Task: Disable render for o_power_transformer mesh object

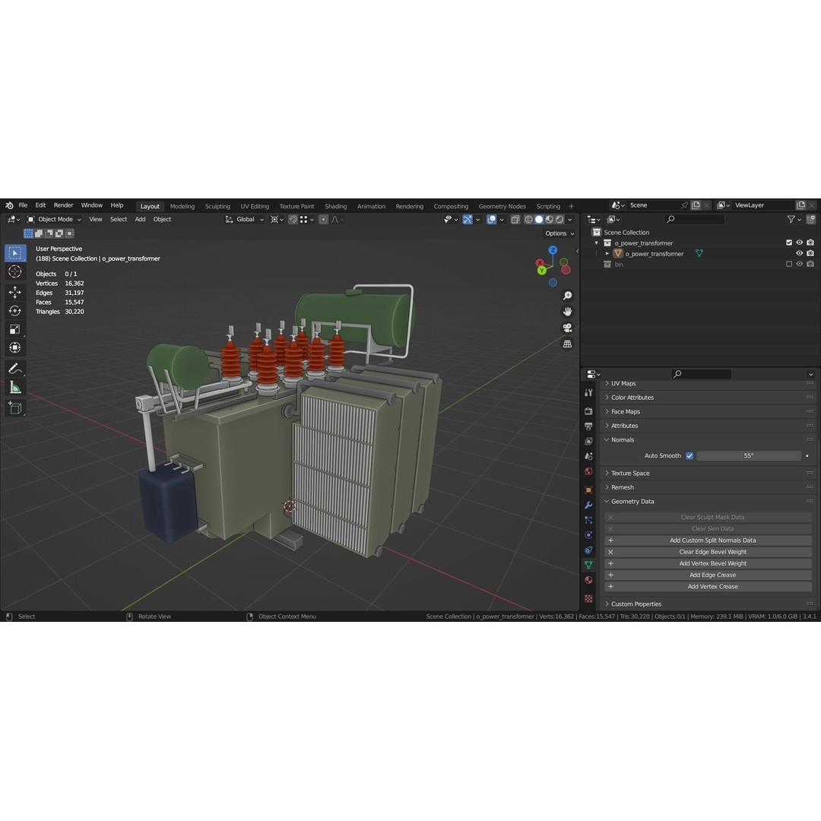Action: (x=810, y=253)
